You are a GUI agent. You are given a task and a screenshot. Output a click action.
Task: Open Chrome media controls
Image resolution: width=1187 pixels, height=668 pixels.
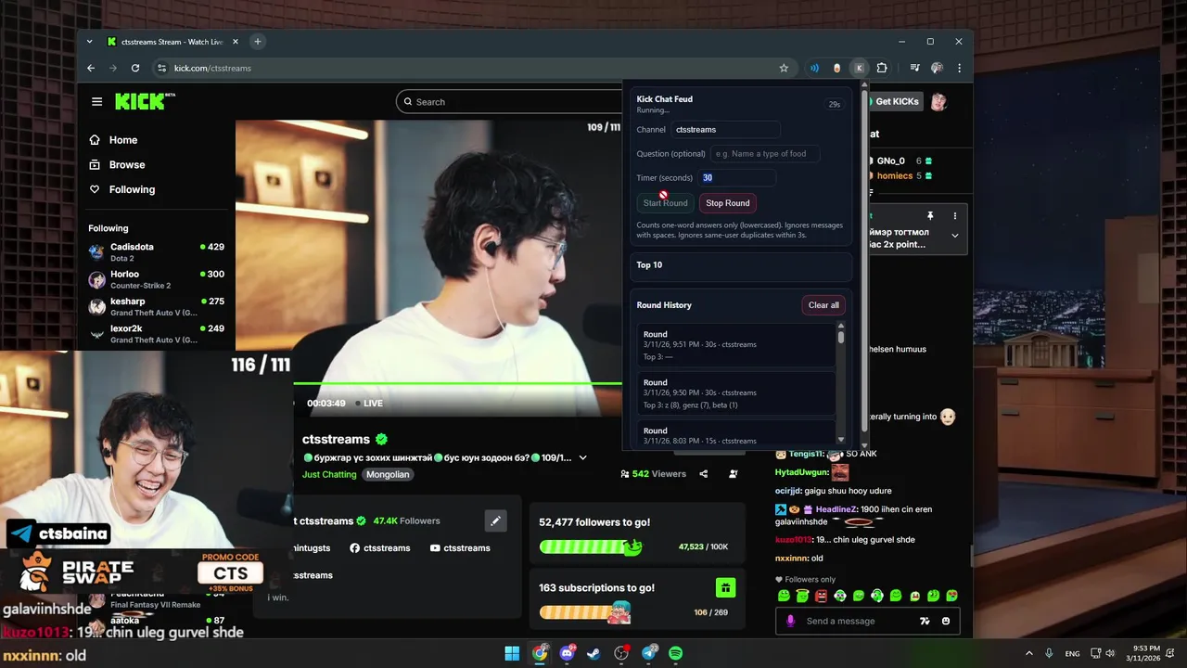pyautogui.click(x=914, y=68)
